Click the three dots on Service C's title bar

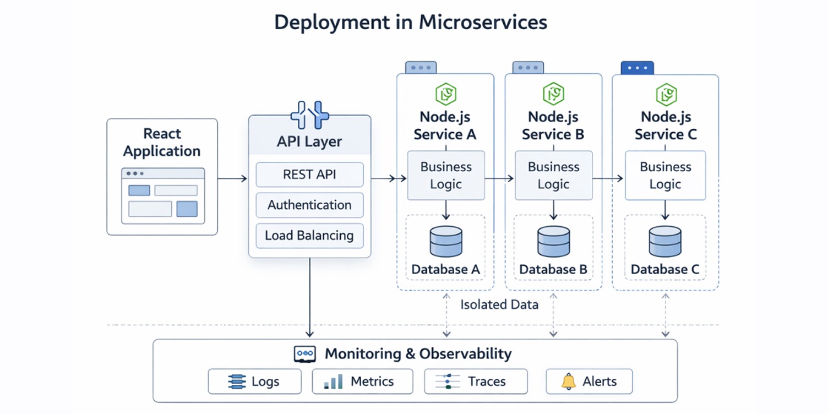(637, 67)
